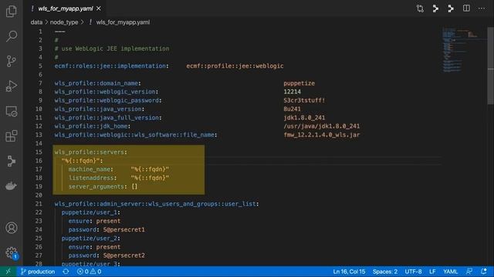Open the More Actions ellipsis menu
This screenshot has width=494, height=277.
point(482,8)
